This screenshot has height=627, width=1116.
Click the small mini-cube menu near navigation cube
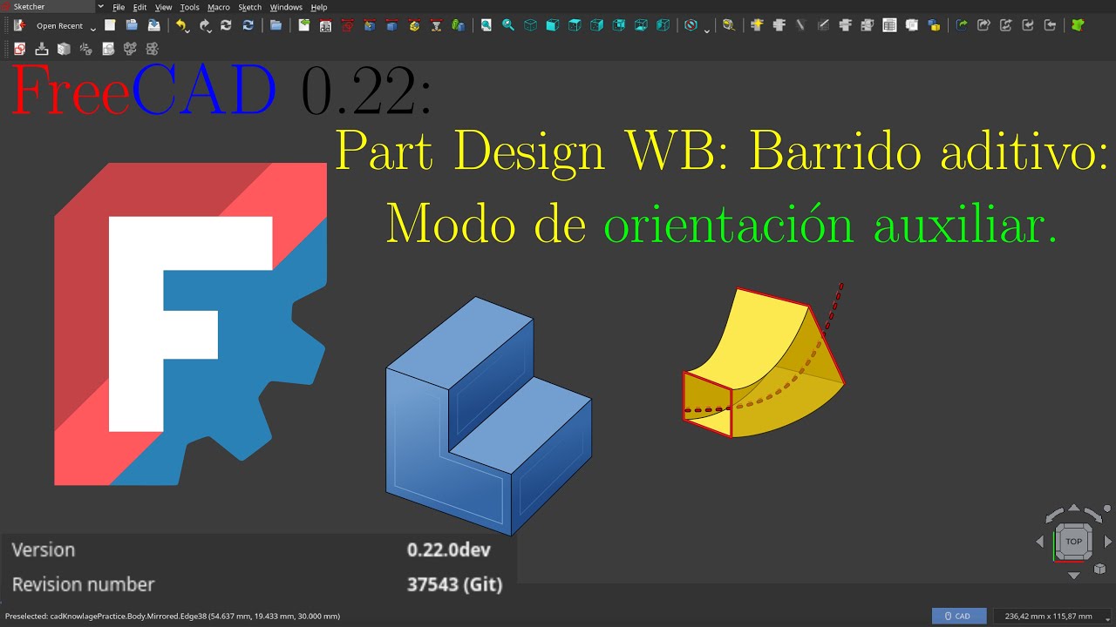point(1100,569)
